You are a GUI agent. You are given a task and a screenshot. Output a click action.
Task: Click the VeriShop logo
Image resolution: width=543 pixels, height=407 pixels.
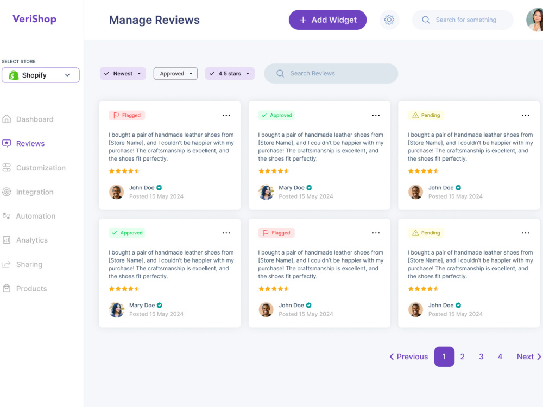coord(34,19)
